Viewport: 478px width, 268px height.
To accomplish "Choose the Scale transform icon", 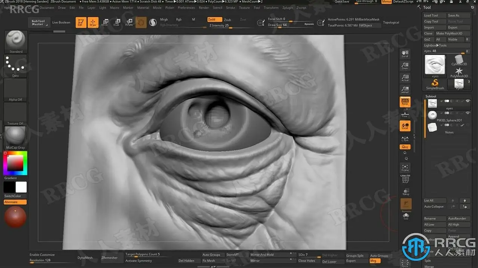I will pos(117,22).
